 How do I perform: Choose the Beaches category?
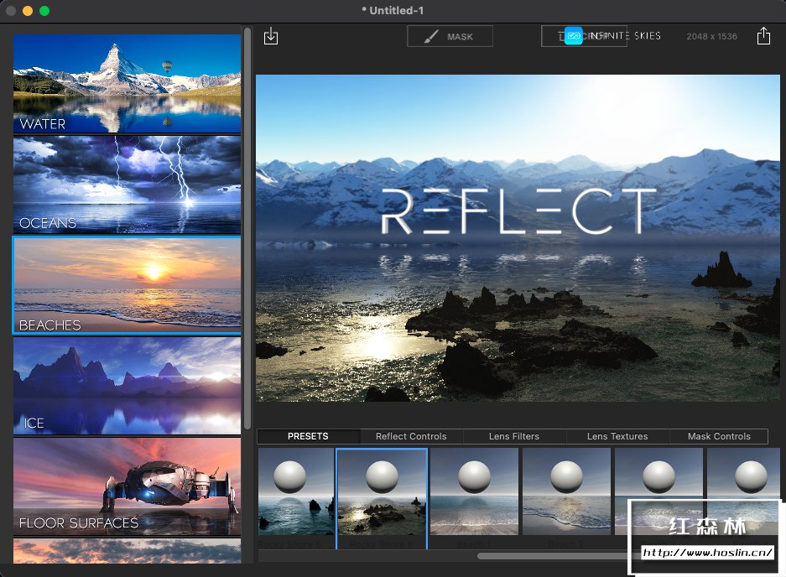click(127, 286)
